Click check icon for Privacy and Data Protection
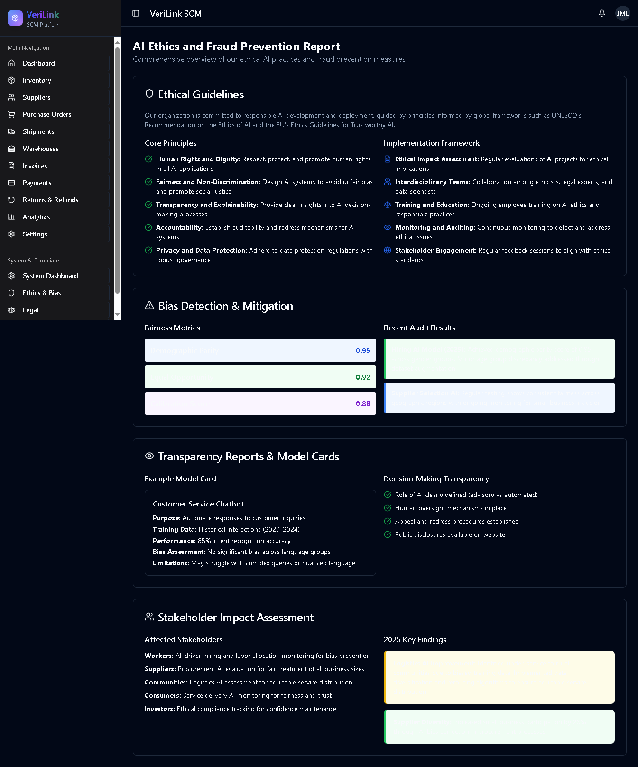The image size is (638, 768). (x=148, y=250)
